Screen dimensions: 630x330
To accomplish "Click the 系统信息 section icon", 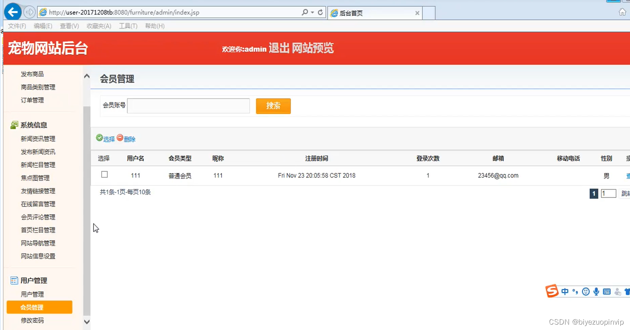I will (14, 125).
